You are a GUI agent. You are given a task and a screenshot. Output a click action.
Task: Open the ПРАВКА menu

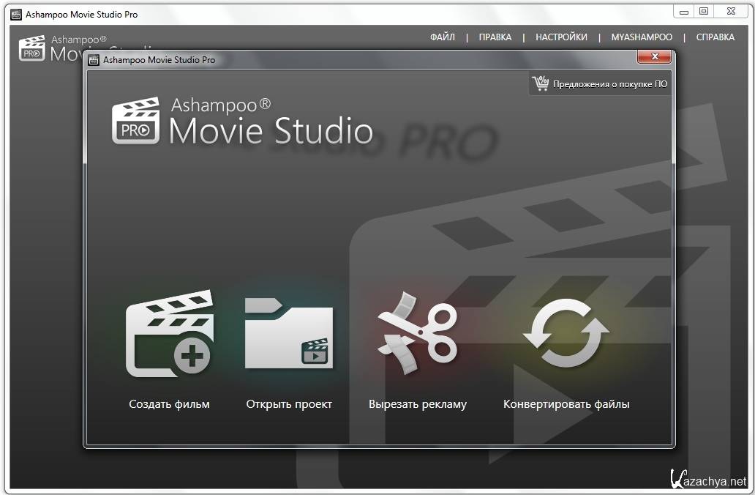(495, 37)
